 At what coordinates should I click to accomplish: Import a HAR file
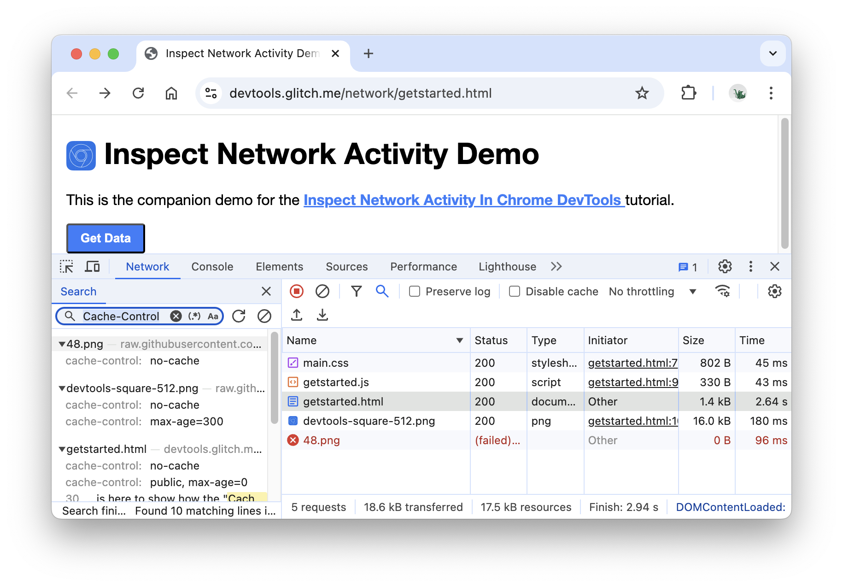[x=296, y=315]
